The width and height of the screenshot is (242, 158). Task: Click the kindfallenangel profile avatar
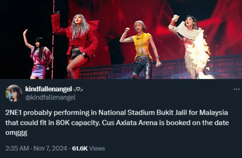14,93
